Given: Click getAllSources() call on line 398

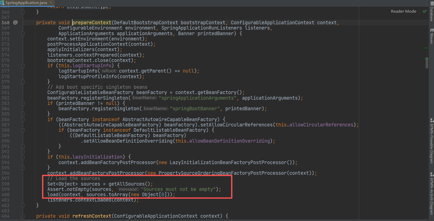Looking at the screenshot, I should 129,184.
